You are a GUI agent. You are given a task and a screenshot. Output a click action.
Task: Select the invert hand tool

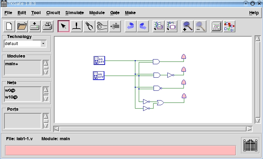pyautogui.click(x=102, y=26)
